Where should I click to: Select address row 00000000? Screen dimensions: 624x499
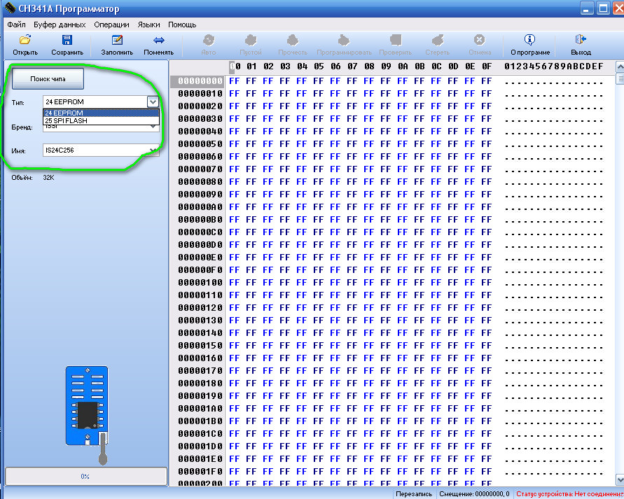[x=200, y=80]
